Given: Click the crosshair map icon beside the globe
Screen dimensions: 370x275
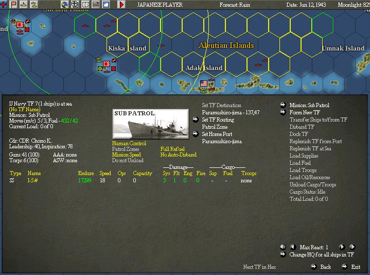Looking at the screenshot, I should pos(75,4).
